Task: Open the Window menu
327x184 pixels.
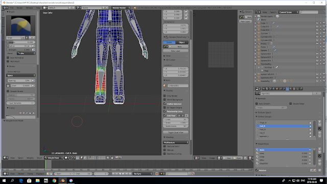Action: 29,8
